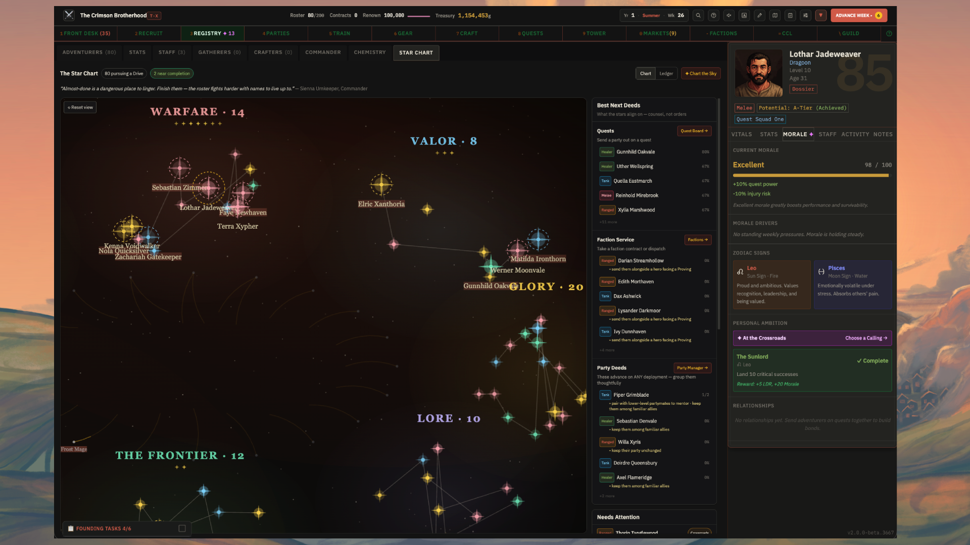Click Reset view on the star chart
The height and width of the screenshot is (545, 970).
coord(80,107)
